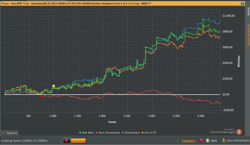Image resolution: width=250 pixels, height=145 pixels.
Task: Click the Player: Hero (PP) header text
Action: coord(12,3)
